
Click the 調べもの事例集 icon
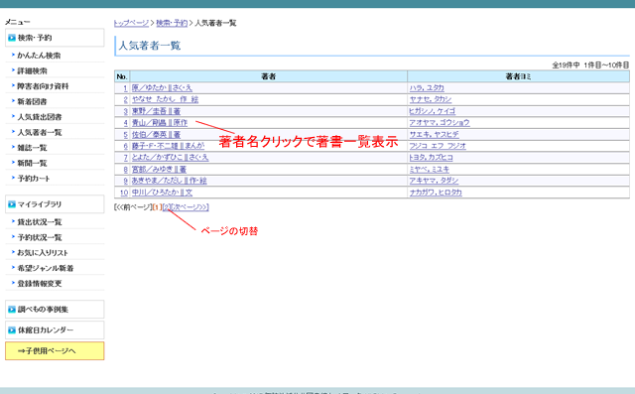click(x=12, y=310)
